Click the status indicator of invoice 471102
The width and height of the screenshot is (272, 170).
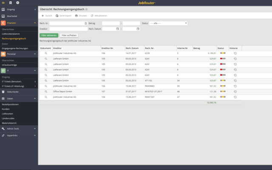223,81
